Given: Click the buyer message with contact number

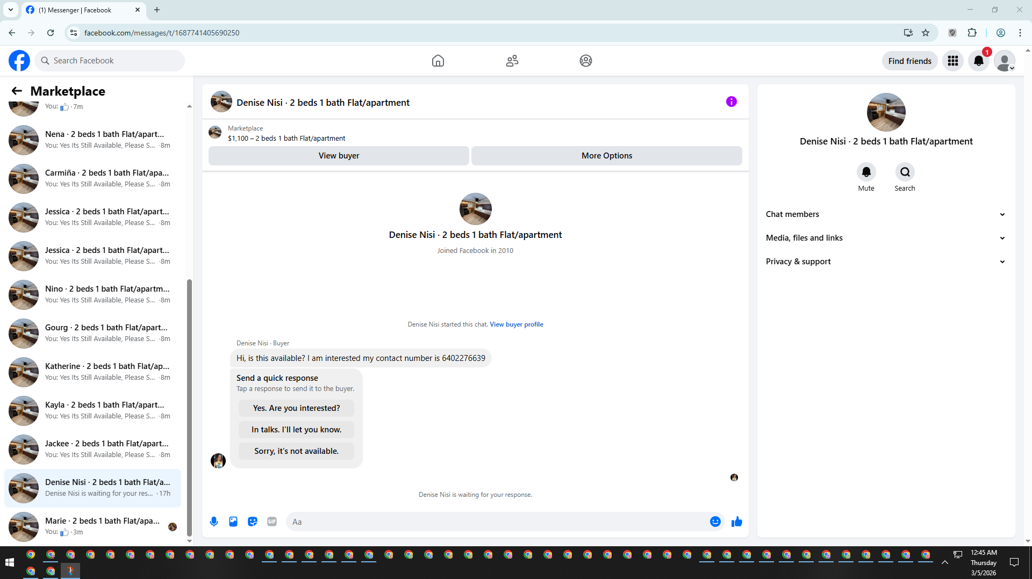Looking at the screenshot, I should 361,358.
